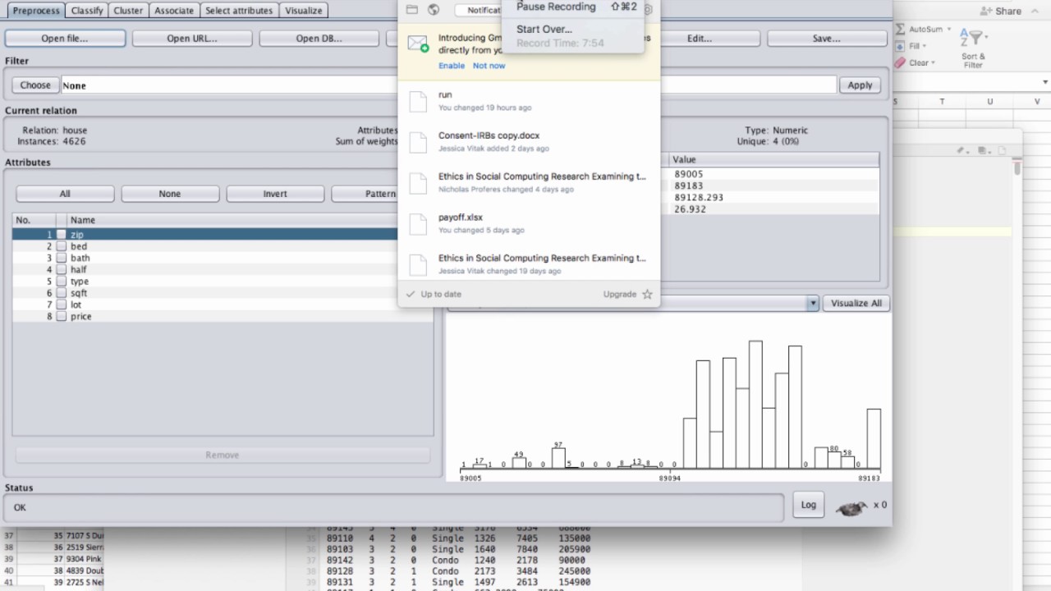This screenshot has height=591, width=1051.
Task: Expand the AutoSum dropdown arrow
Action: pos(949,30)
